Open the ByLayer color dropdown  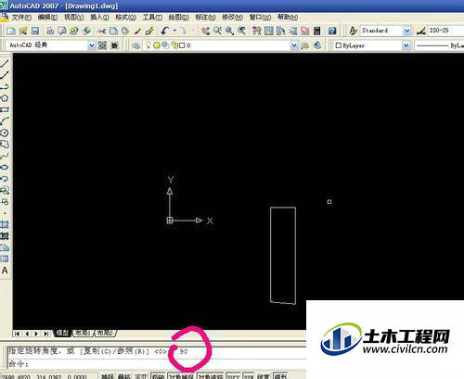tap(406, 45)
